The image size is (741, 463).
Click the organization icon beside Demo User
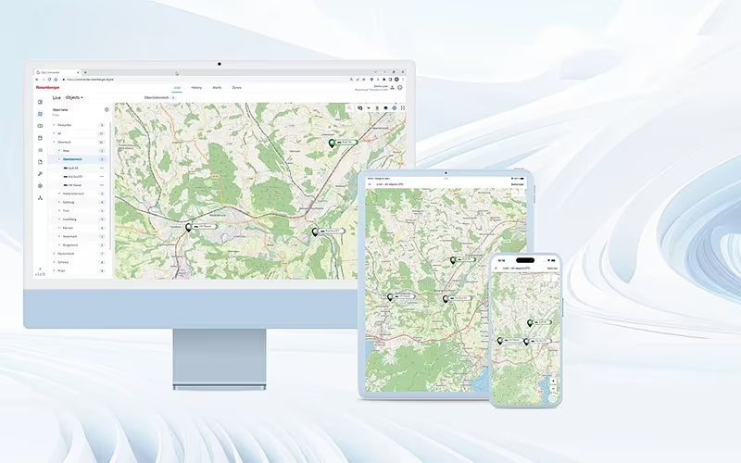[x=392, y=87]
